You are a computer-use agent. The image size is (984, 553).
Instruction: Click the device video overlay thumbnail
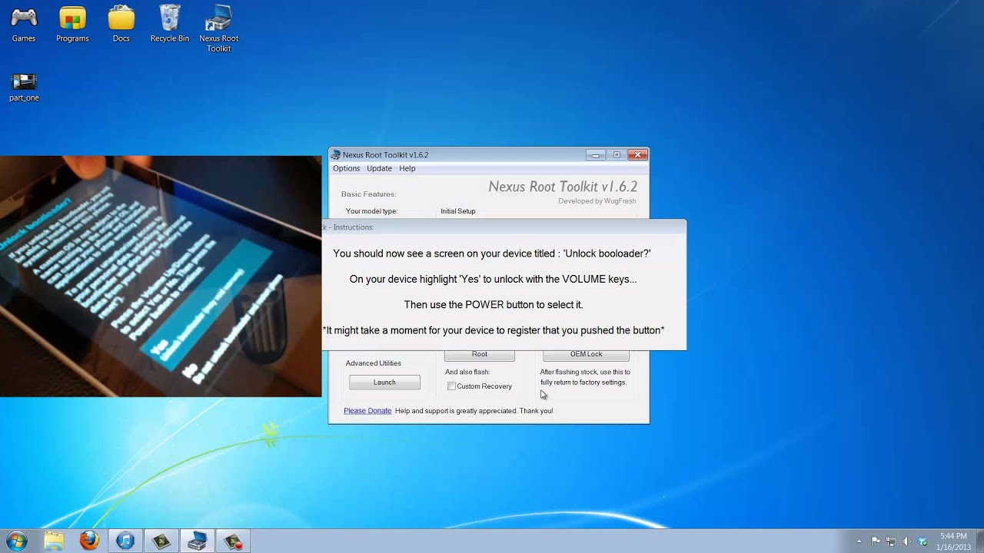coord(161,276)
